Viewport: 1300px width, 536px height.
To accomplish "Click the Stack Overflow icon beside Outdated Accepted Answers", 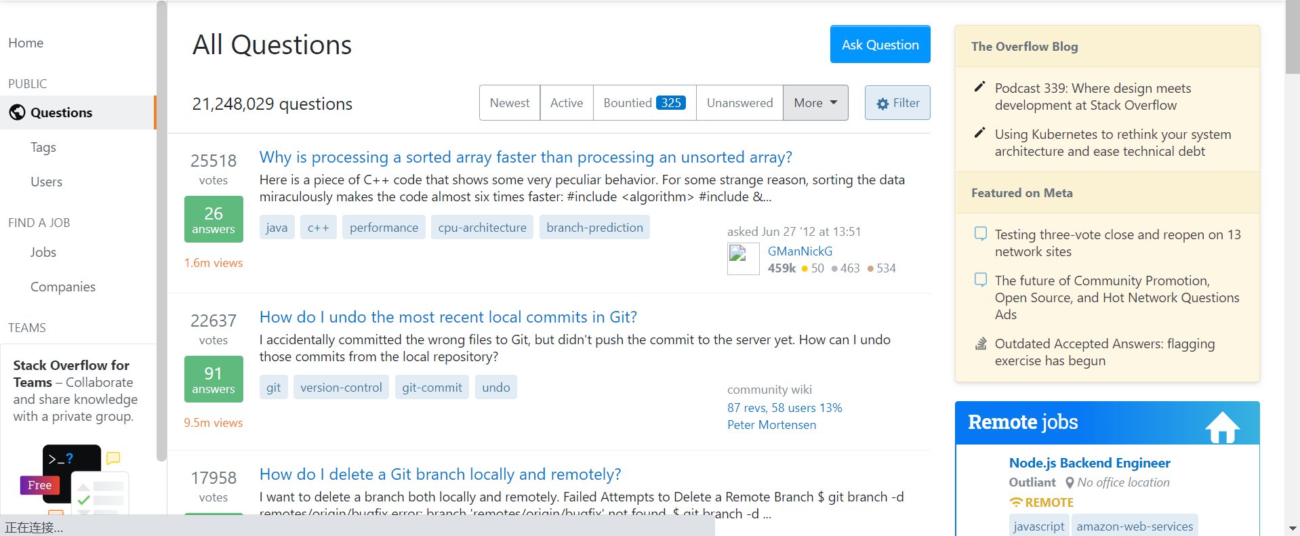I will [x=980, y=344].
